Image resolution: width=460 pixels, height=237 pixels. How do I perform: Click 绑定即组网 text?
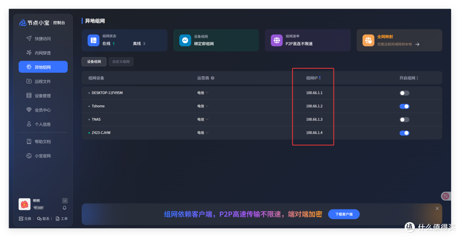click(204, 44)
